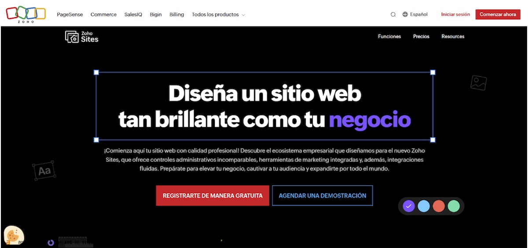Click the decorative image placeholder icon
The height and width of the screenshot is (248, 528).
(478, 83)
